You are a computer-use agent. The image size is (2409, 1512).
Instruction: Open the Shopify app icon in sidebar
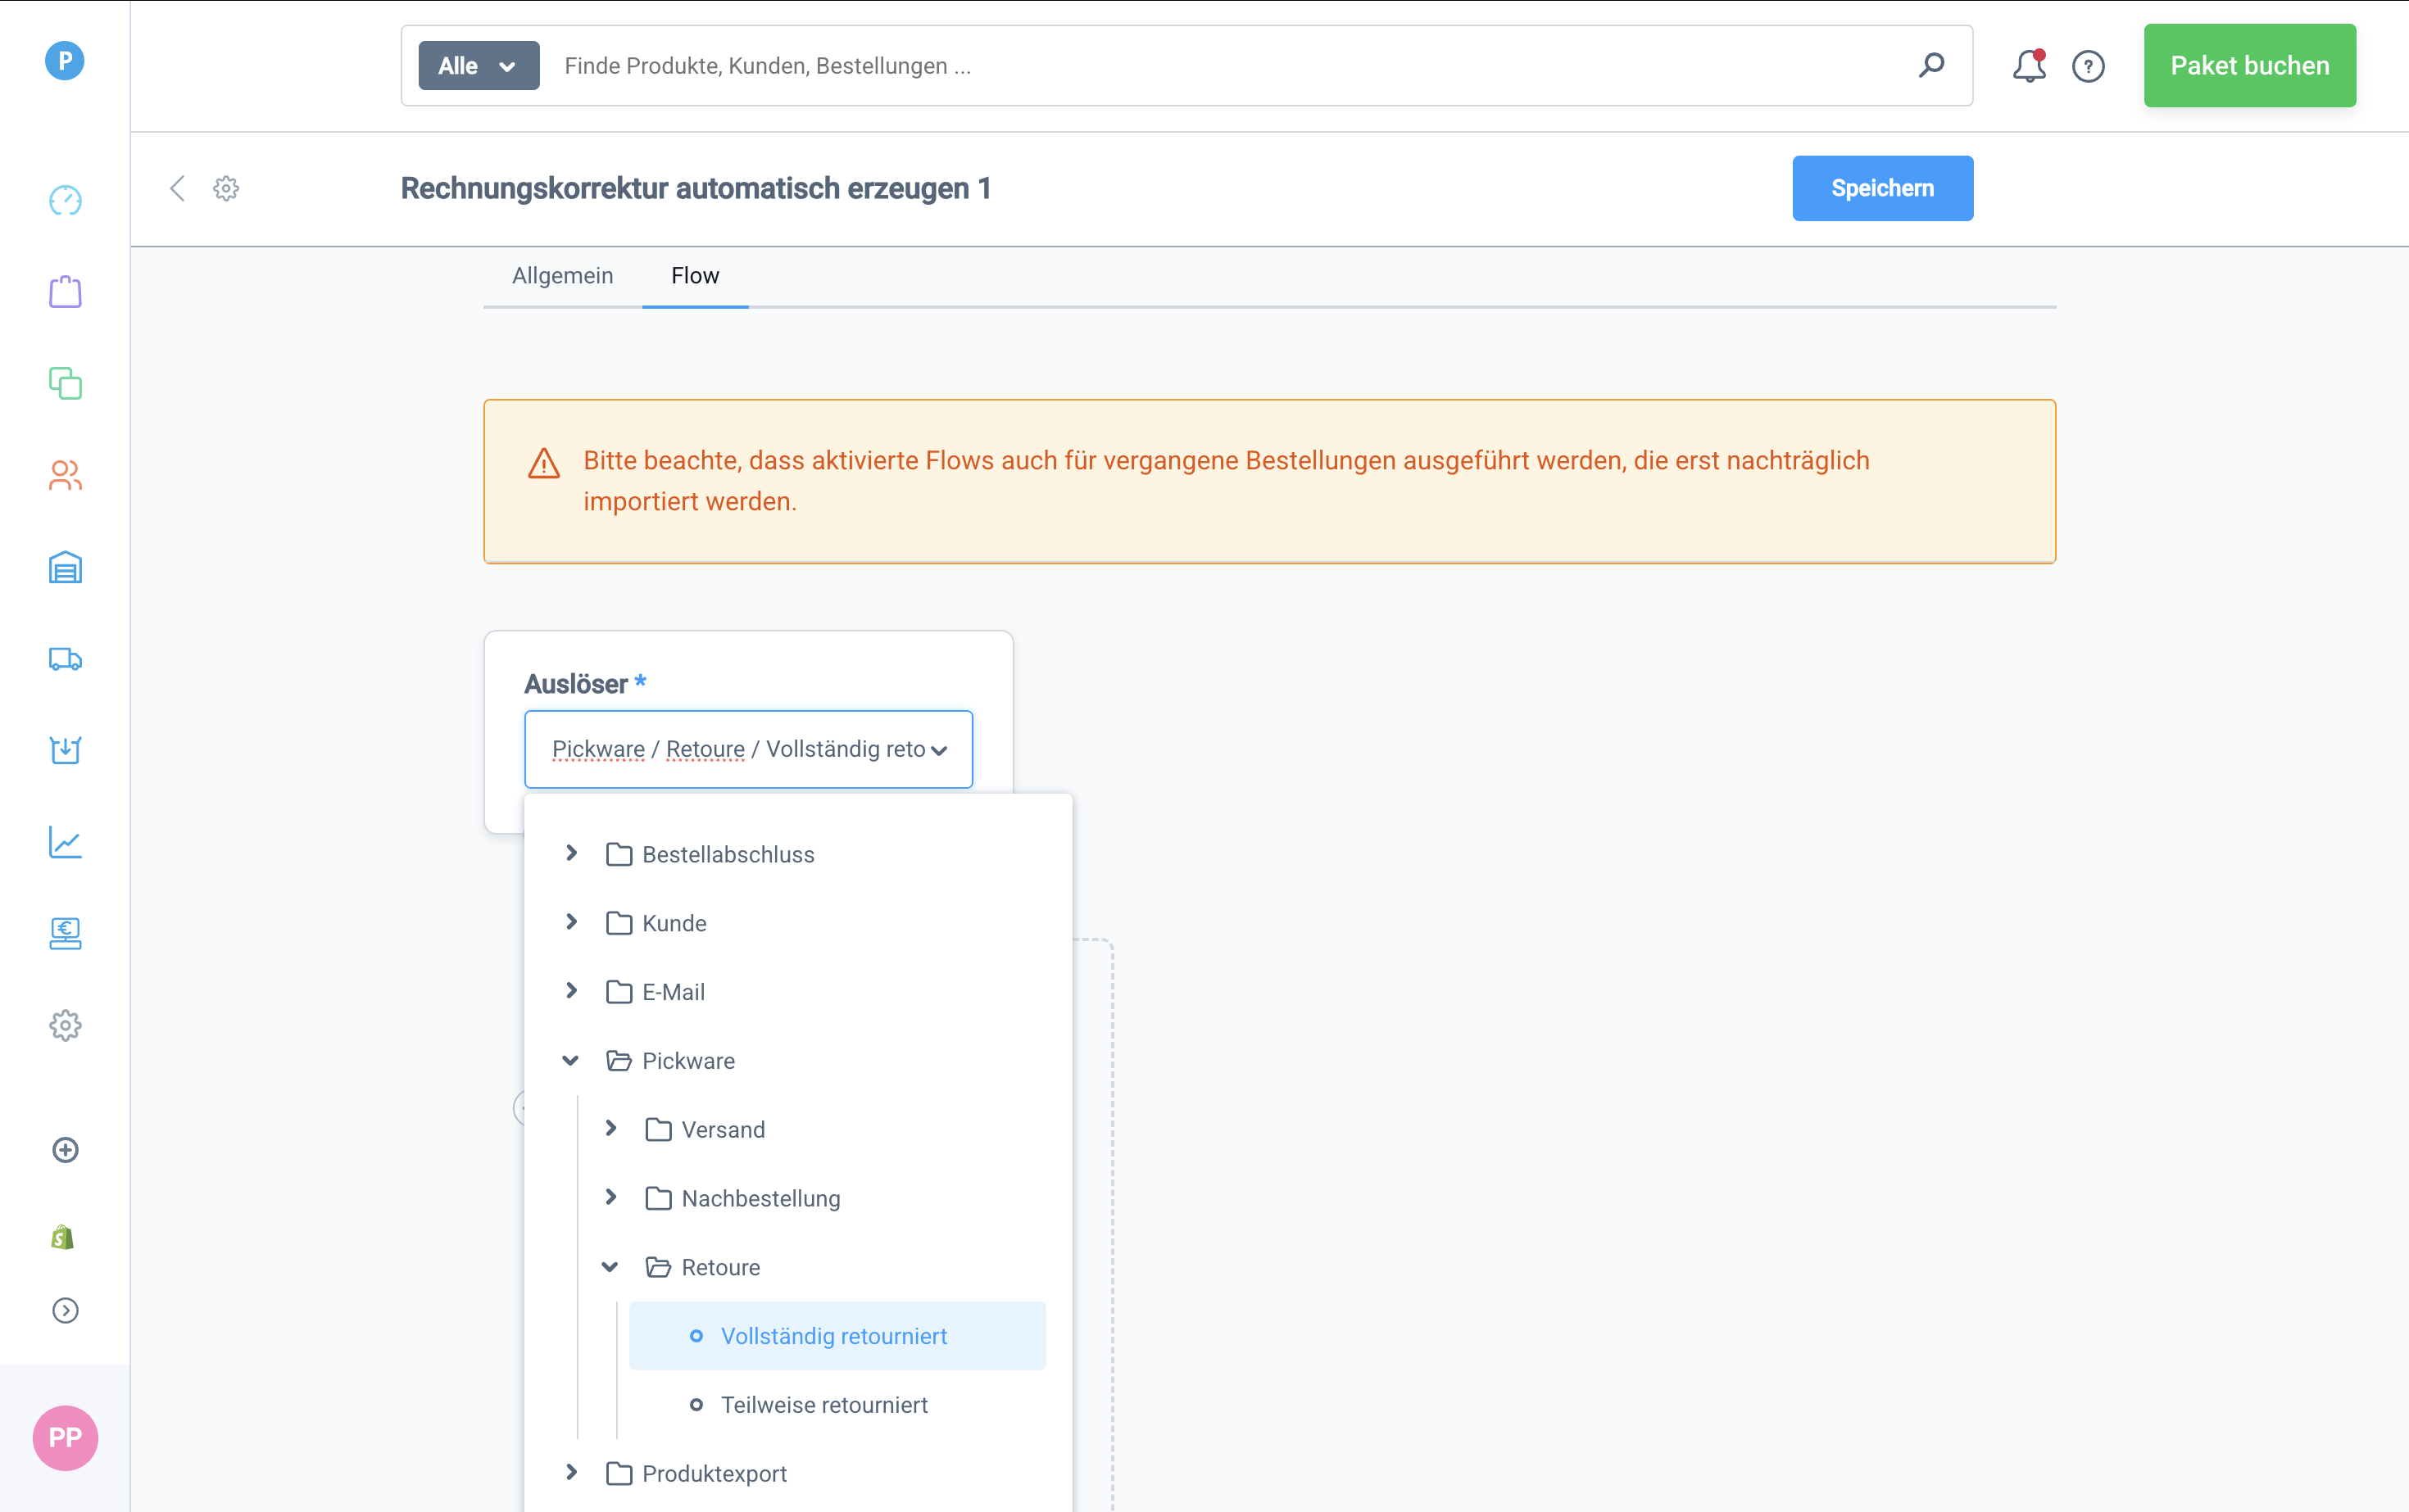click(63, 1238)
